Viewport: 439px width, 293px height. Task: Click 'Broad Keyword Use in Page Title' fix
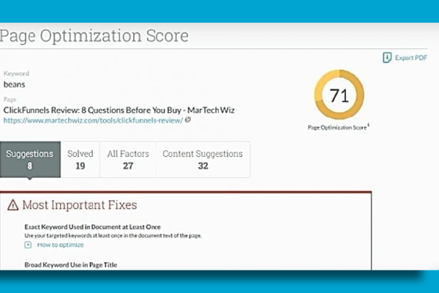(71, 265)
